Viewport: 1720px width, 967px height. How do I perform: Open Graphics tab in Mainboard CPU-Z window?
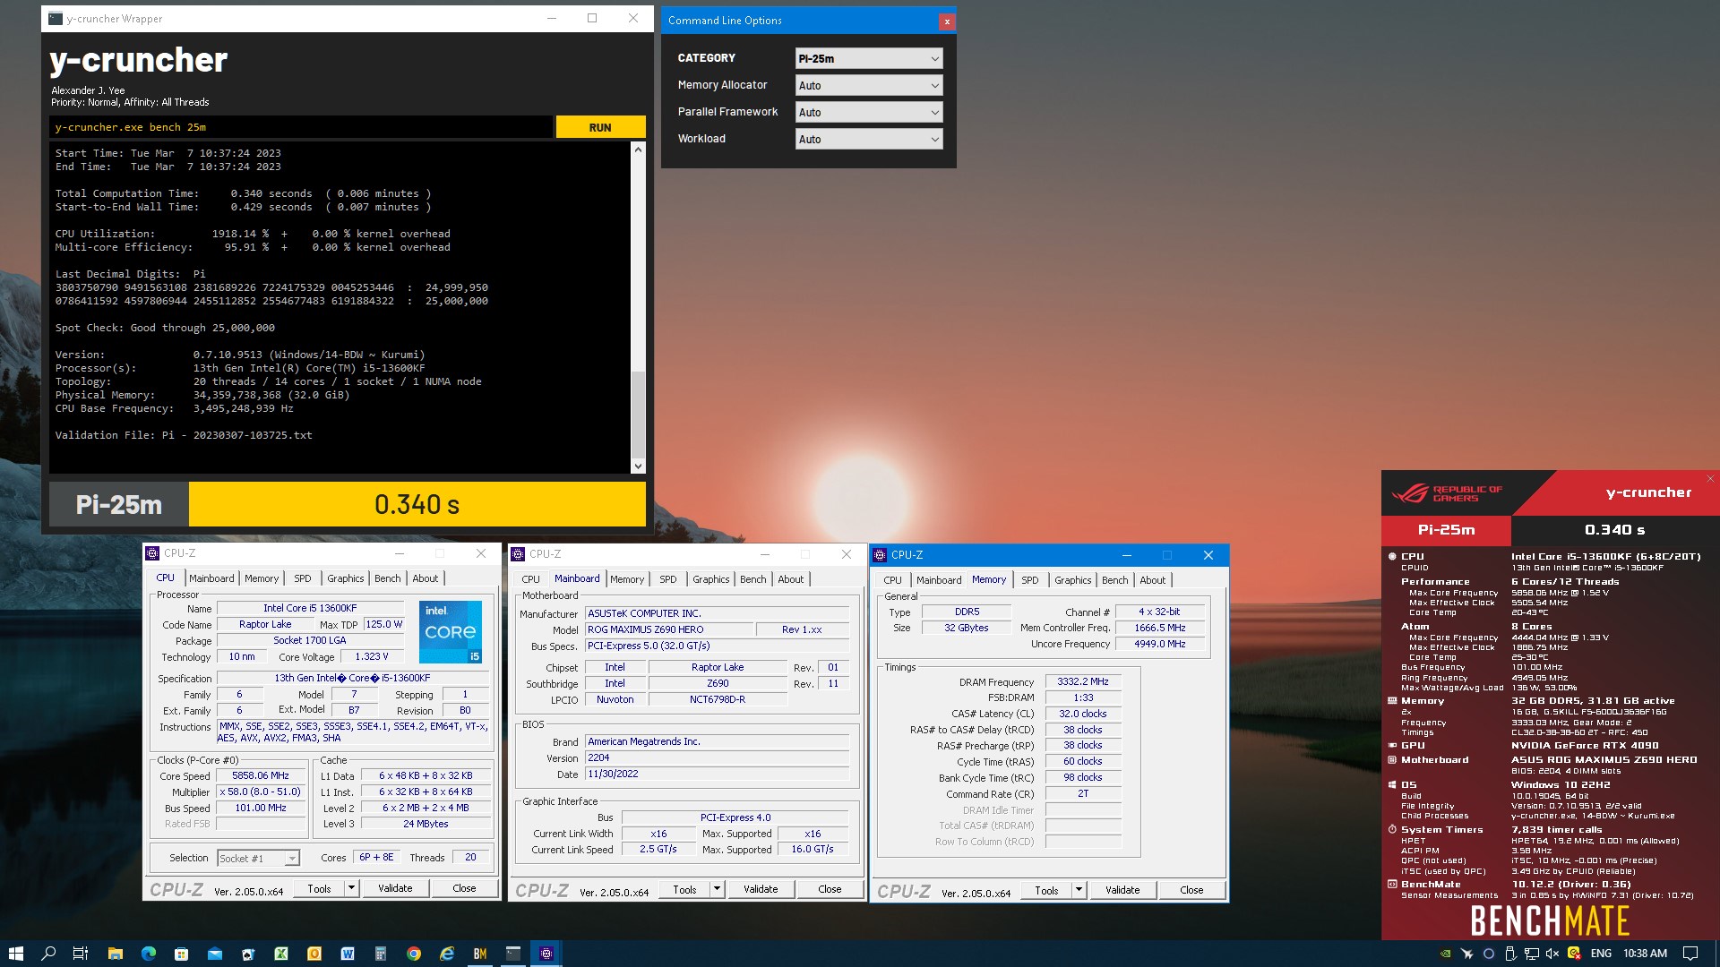coord(711,579)
